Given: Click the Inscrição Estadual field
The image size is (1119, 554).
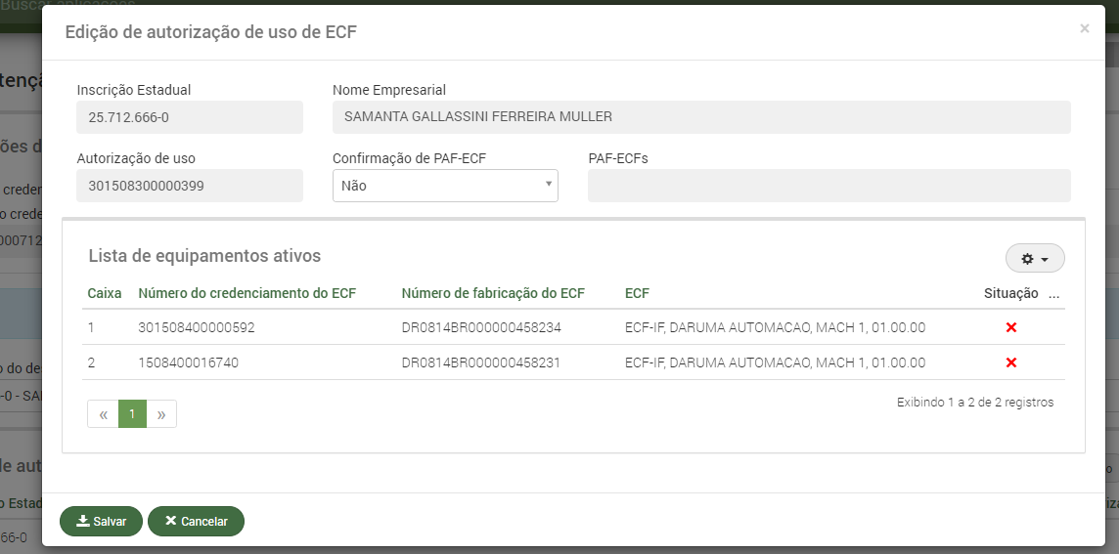Looking at the screenshot, I should coord(190,117).
